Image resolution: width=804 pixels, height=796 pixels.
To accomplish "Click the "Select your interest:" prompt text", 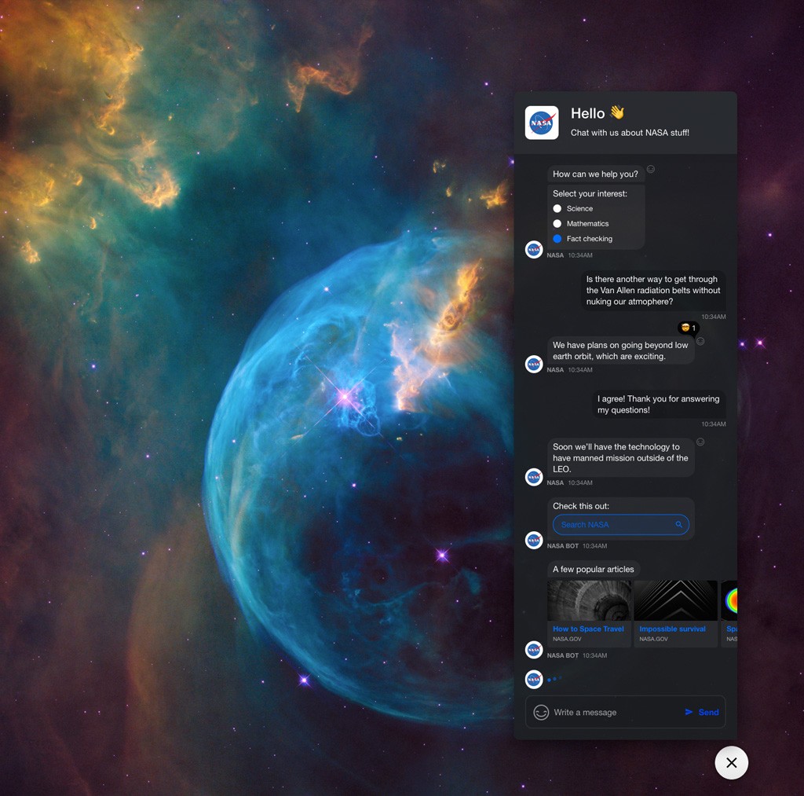I will click(590, 193).
